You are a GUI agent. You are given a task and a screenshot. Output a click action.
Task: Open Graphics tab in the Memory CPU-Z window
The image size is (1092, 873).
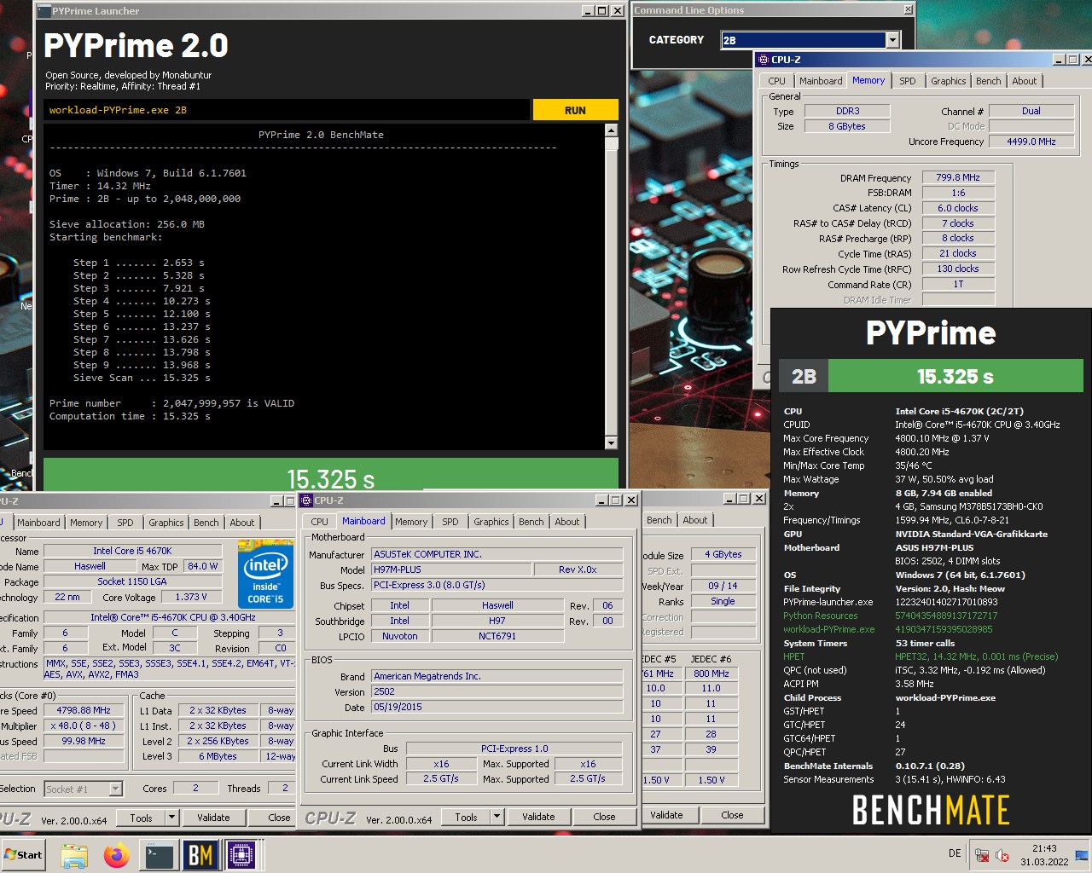[949, 81]
